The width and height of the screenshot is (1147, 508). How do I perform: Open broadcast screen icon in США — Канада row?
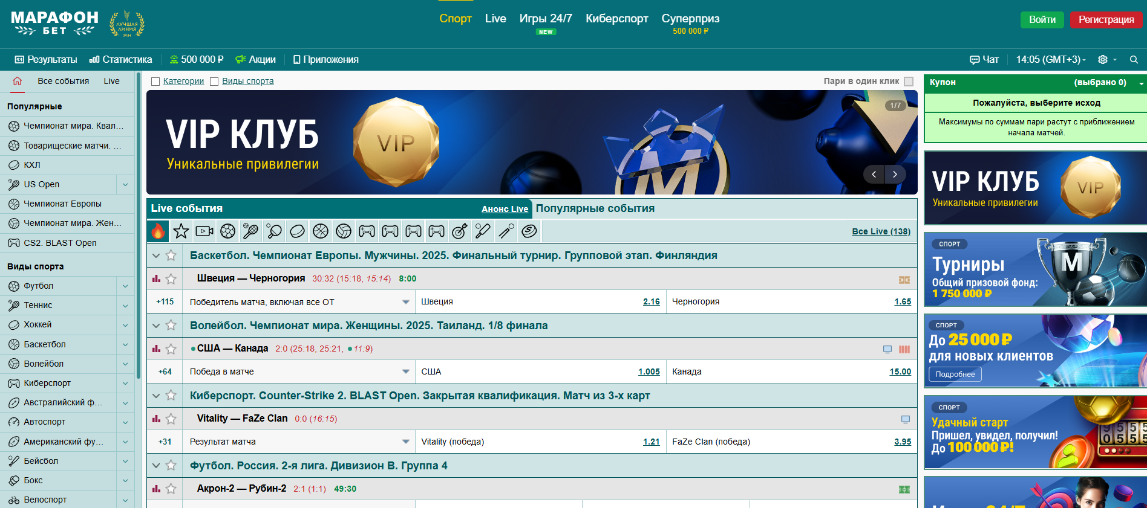887,349
